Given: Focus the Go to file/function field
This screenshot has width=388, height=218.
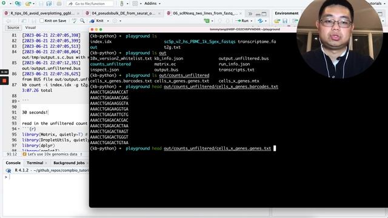Looking at the screenshot, I should (90, 4).
